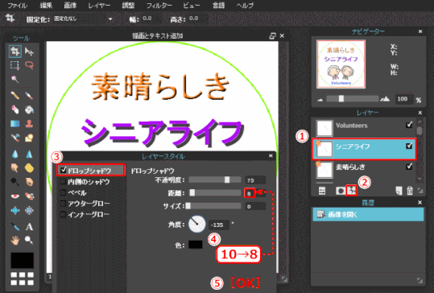Open the 編集 menu

[46, 6]
